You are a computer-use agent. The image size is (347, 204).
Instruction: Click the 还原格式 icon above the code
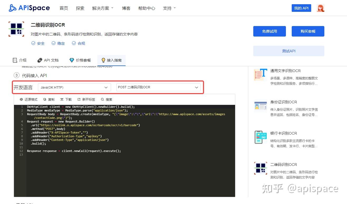(x=21, y=99)
